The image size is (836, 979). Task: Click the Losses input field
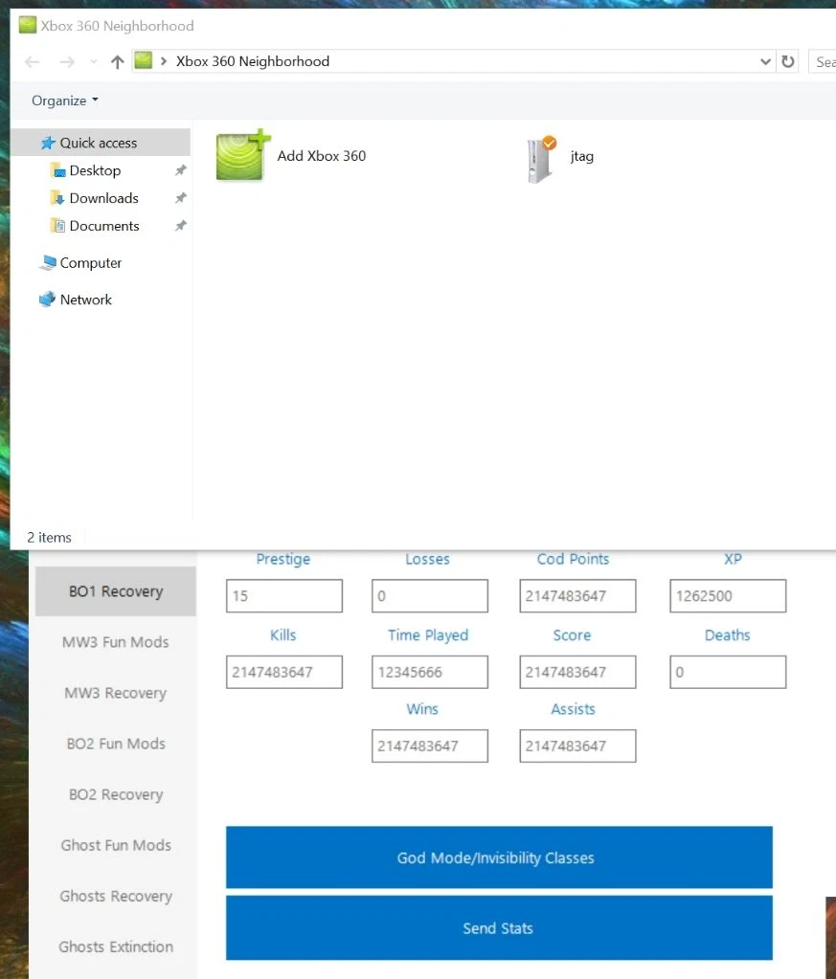click(430, 595)
